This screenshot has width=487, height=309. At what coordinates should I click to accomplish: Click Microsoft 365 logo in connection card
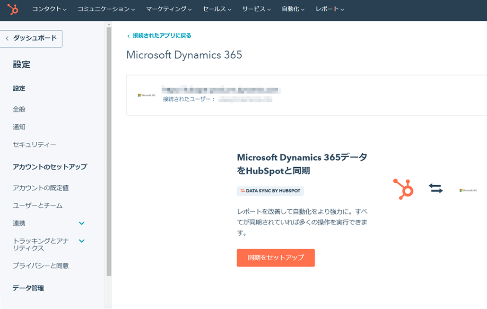click(x=147, y=95)
